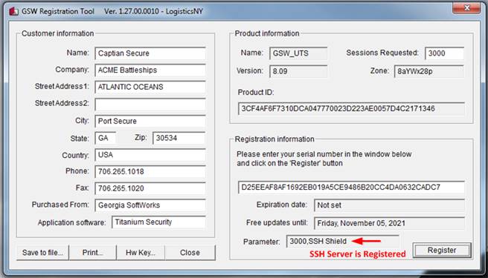Click the Close button at the bottom
This screenshot has height=278, width=488.
[190, 253]
